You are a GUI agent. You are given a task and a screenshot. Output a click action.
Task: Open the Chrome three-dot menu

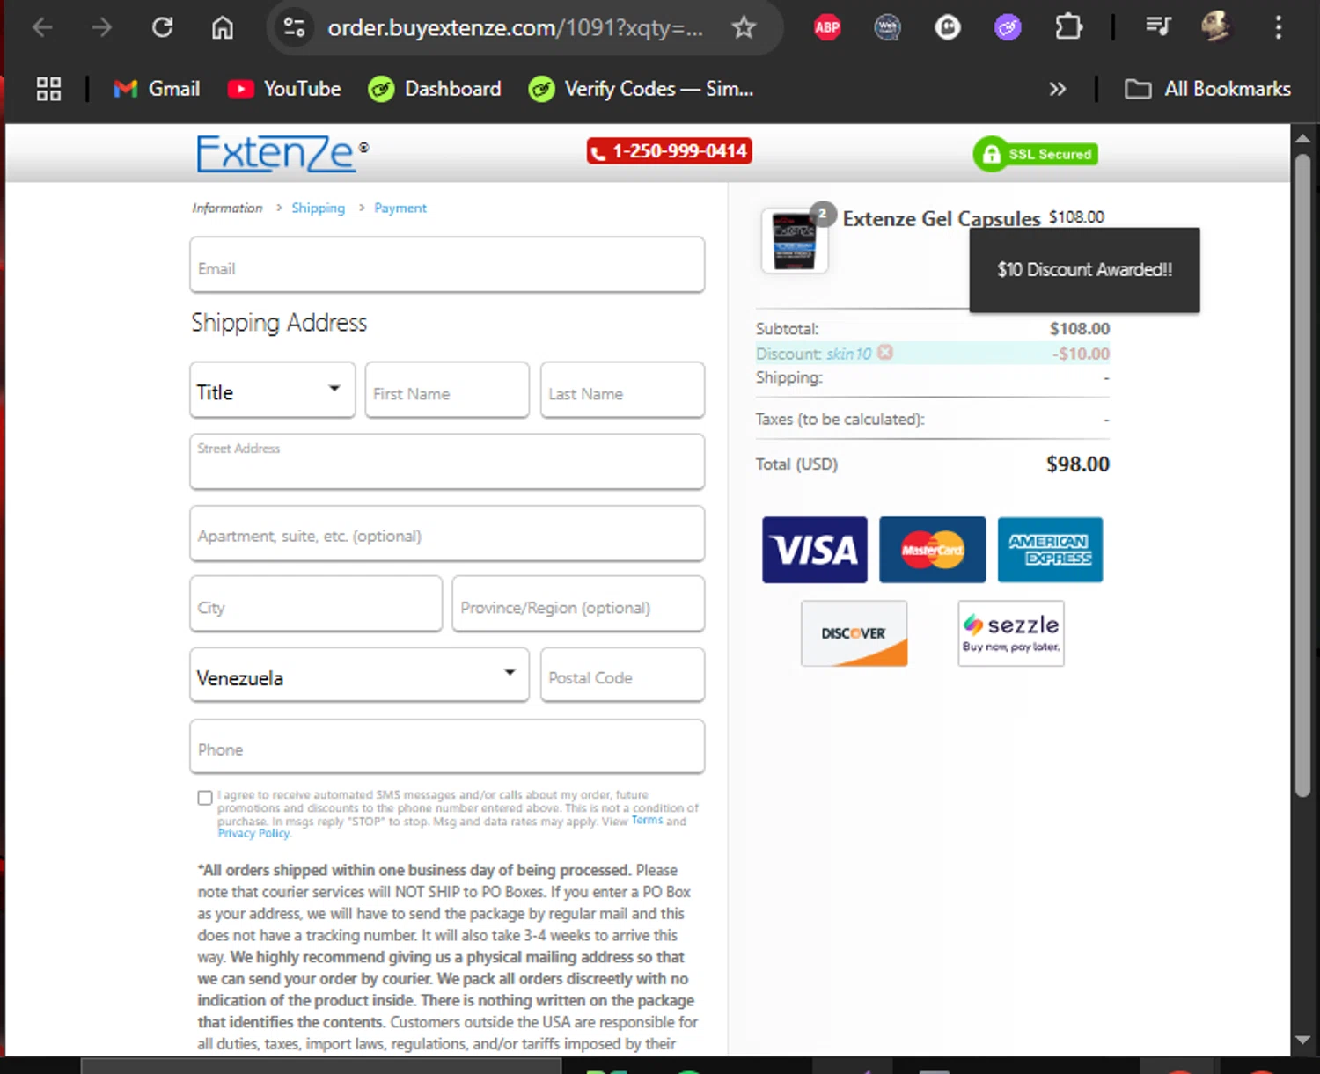pyautogui.click(x=1279, y=28)
